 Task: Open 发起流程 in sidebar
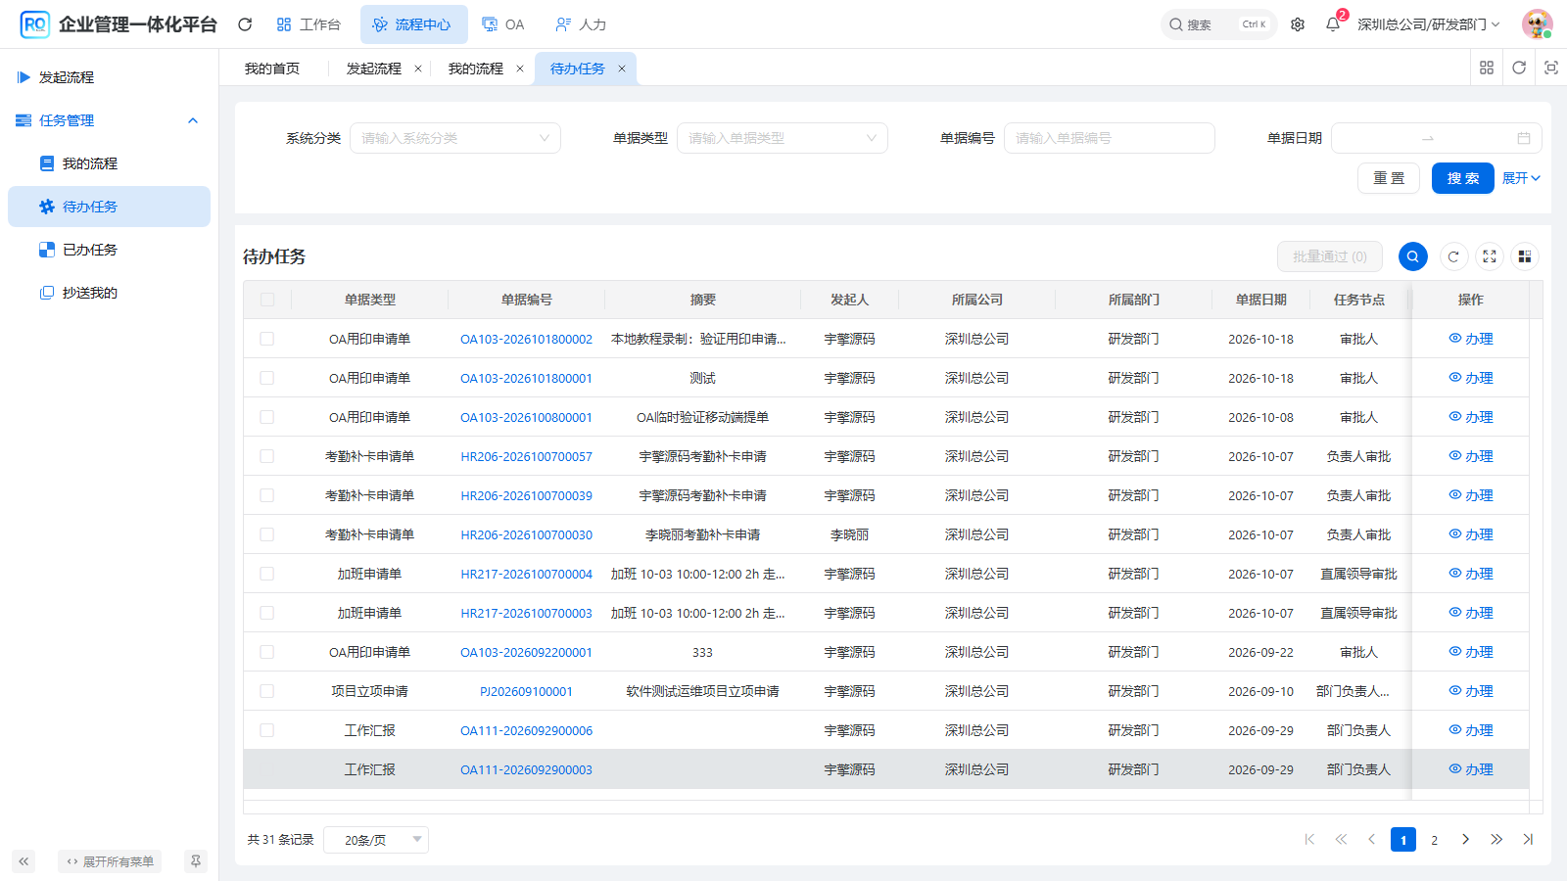point(109,77)
